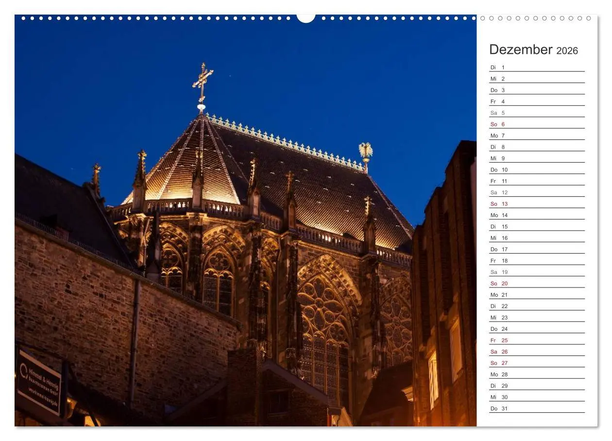Click the gray Sa 5 weekend label
612x441 pixels.
(497, 113)
